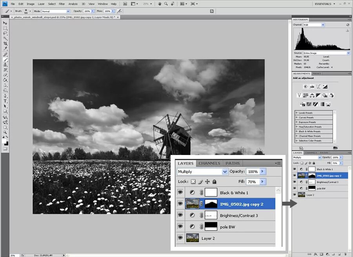Expand the Curves Presets list
Image resolution: width=353 pixels, height=257 pixels.
click(297, 117)
